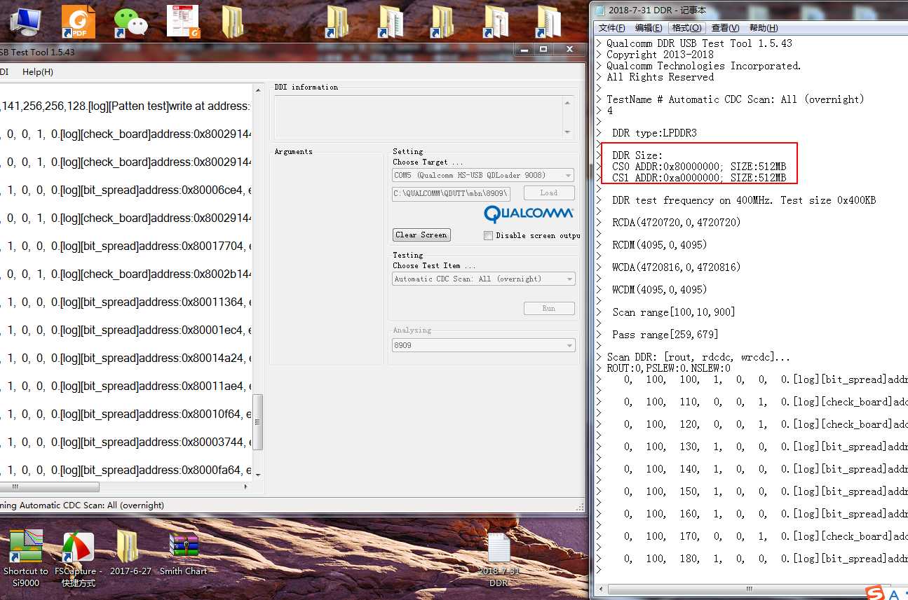Click the log row with address:0x80011364
908x600 pixels.
[126, 302]
